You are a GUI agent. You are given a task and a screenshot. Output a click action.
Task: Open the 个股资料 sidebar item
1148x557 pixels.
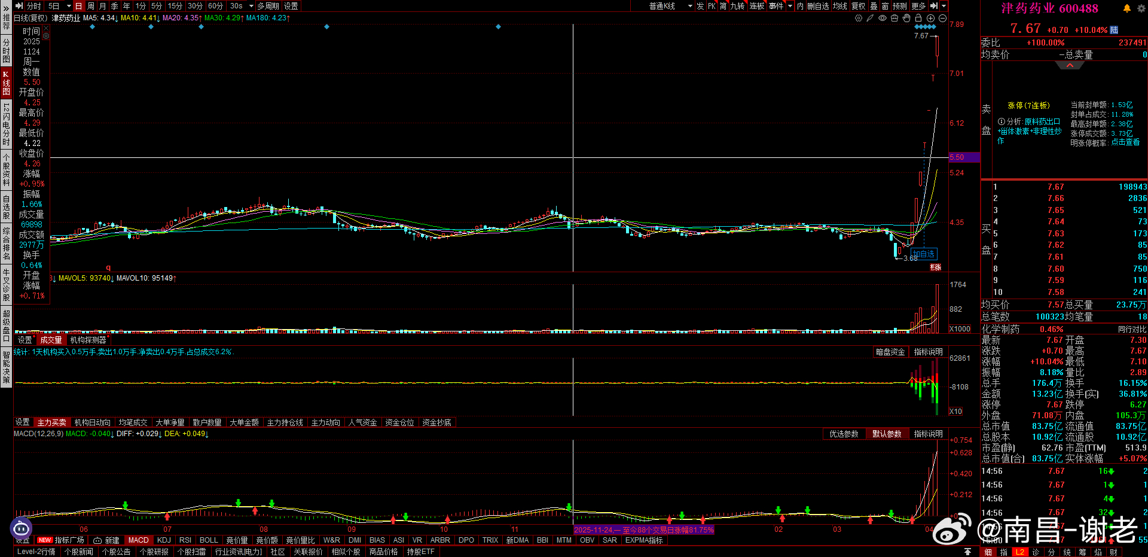tap(6, 171)
